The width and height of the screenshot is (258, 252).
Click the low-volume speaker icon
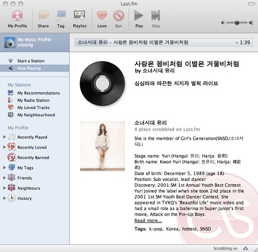pyautogui.click(x=223, y=23)
